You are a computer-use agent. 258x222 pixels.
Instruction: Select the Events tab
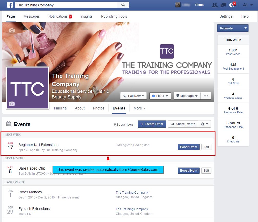click(x=119, y=108)
